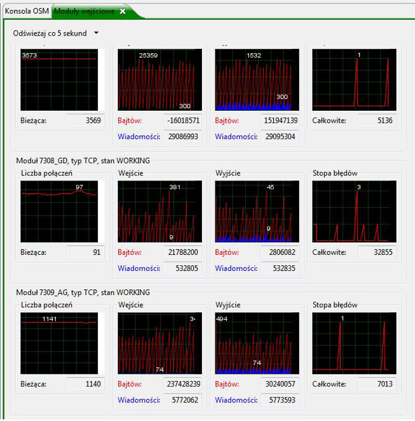Click the 7309_AG 'Stopa błędów' group label
The image size is (415, 421).
click(335, 305)
